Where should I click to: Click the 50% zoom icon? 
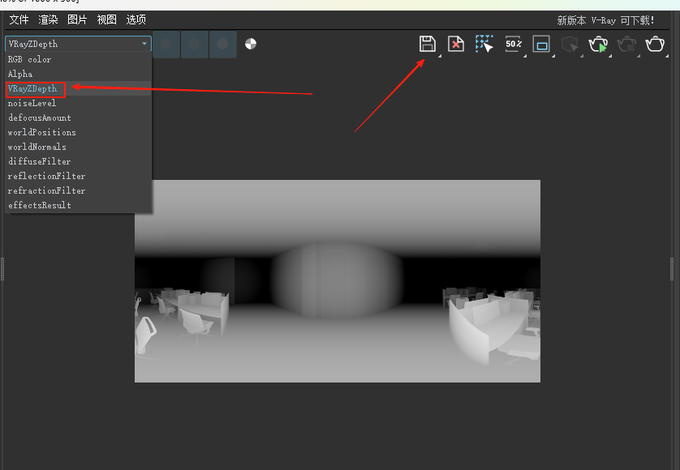pyautogui.click(x=513, y=44)
